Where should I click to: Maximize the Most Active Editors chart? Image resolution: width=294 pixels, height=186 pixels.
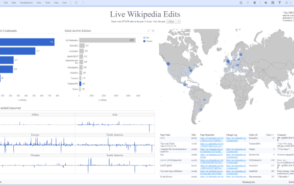[149, 31]
